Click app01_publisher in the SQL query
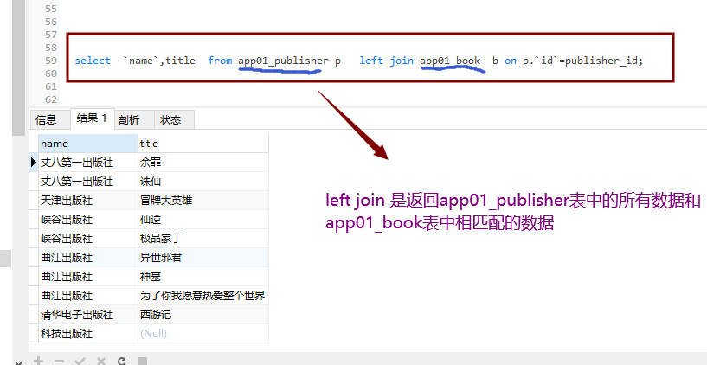 (283, 61)
